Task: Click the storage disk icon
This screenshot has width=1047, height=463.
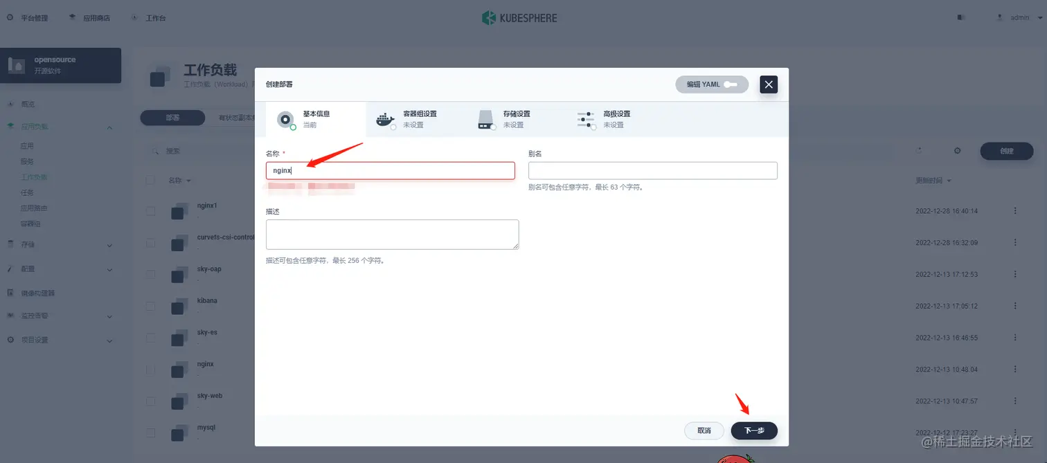Action: 486,120
